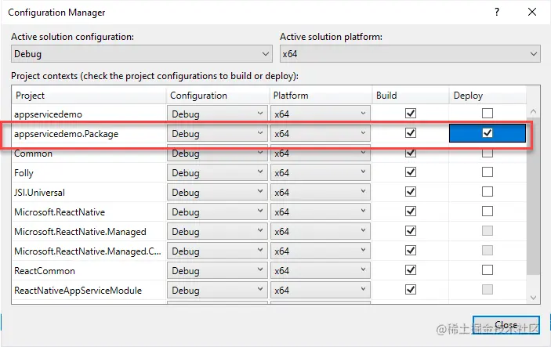Close the Configuration Manager dialog via X

532,13
